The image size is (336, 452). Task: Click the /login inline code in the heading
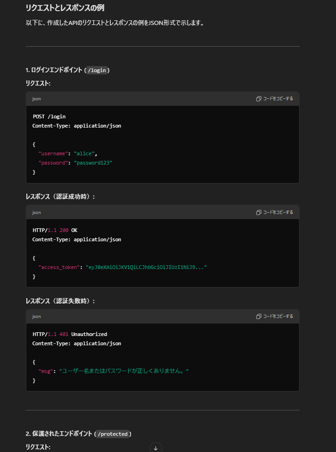97,70
